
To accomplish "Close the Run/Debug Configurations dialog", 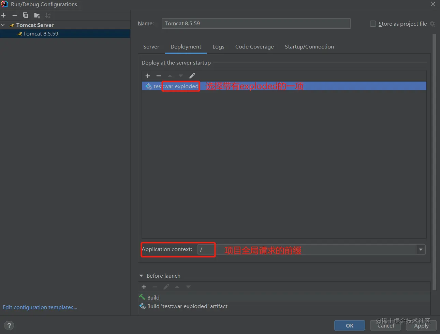I will click(x=432, y=4).
